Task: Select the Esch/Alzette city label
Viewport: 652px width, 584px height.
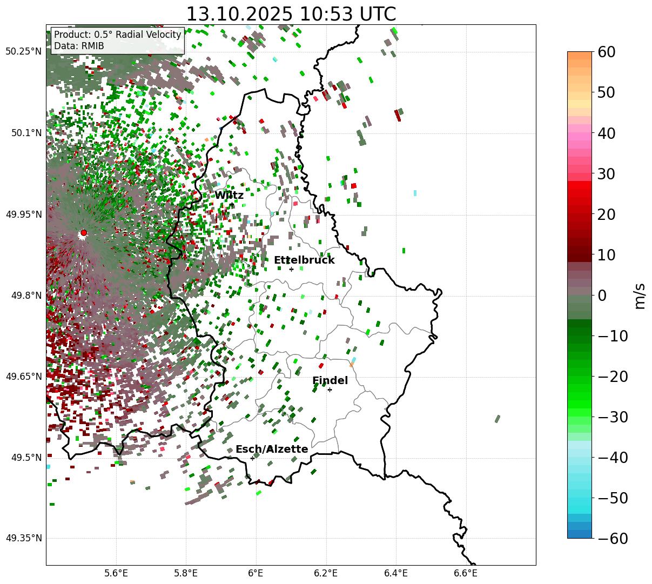Action: click(x=272, y=449)
